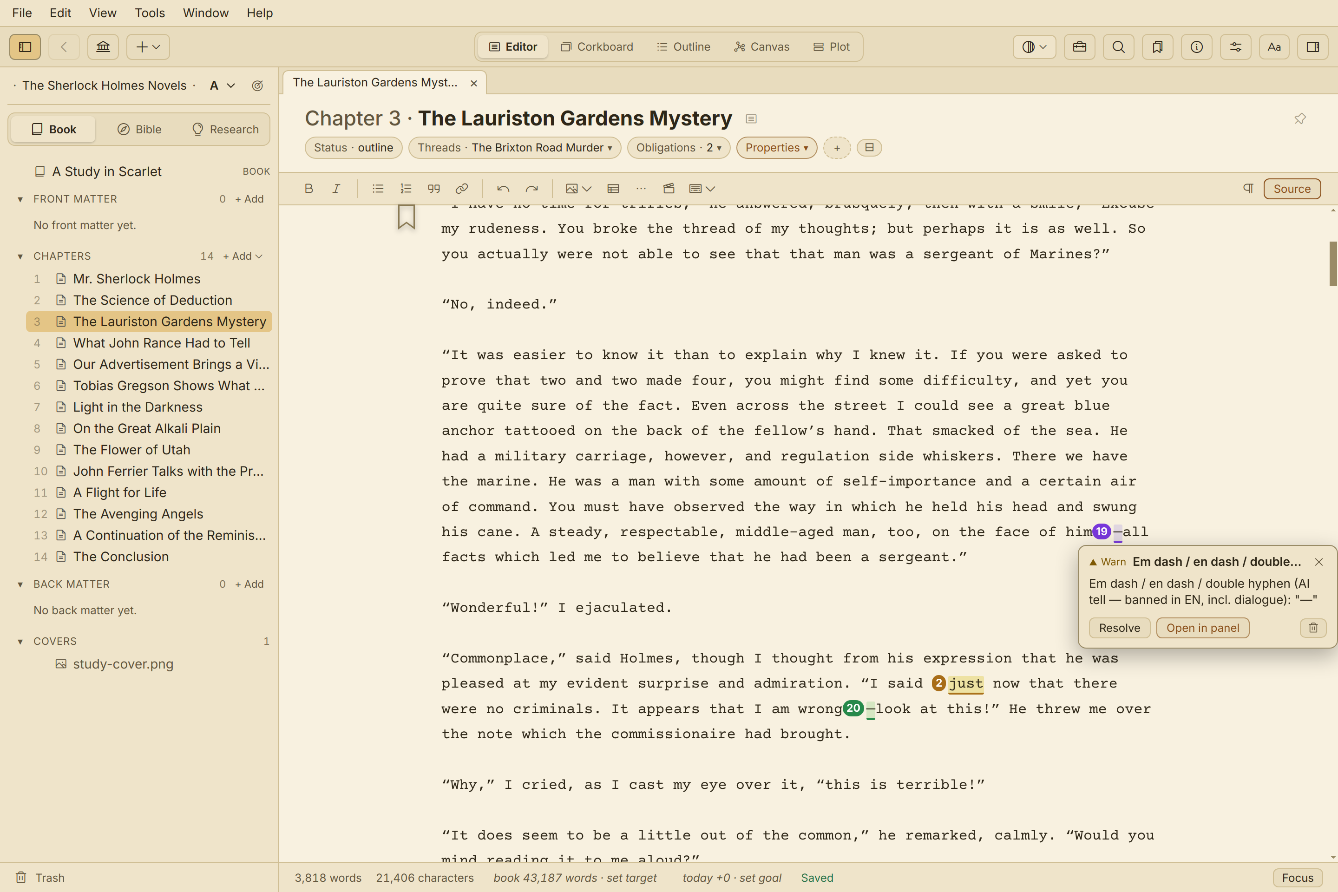Toggle paragraph marks display
The height and width of the screenshot is (892, 1338).
coord(1248,188)
